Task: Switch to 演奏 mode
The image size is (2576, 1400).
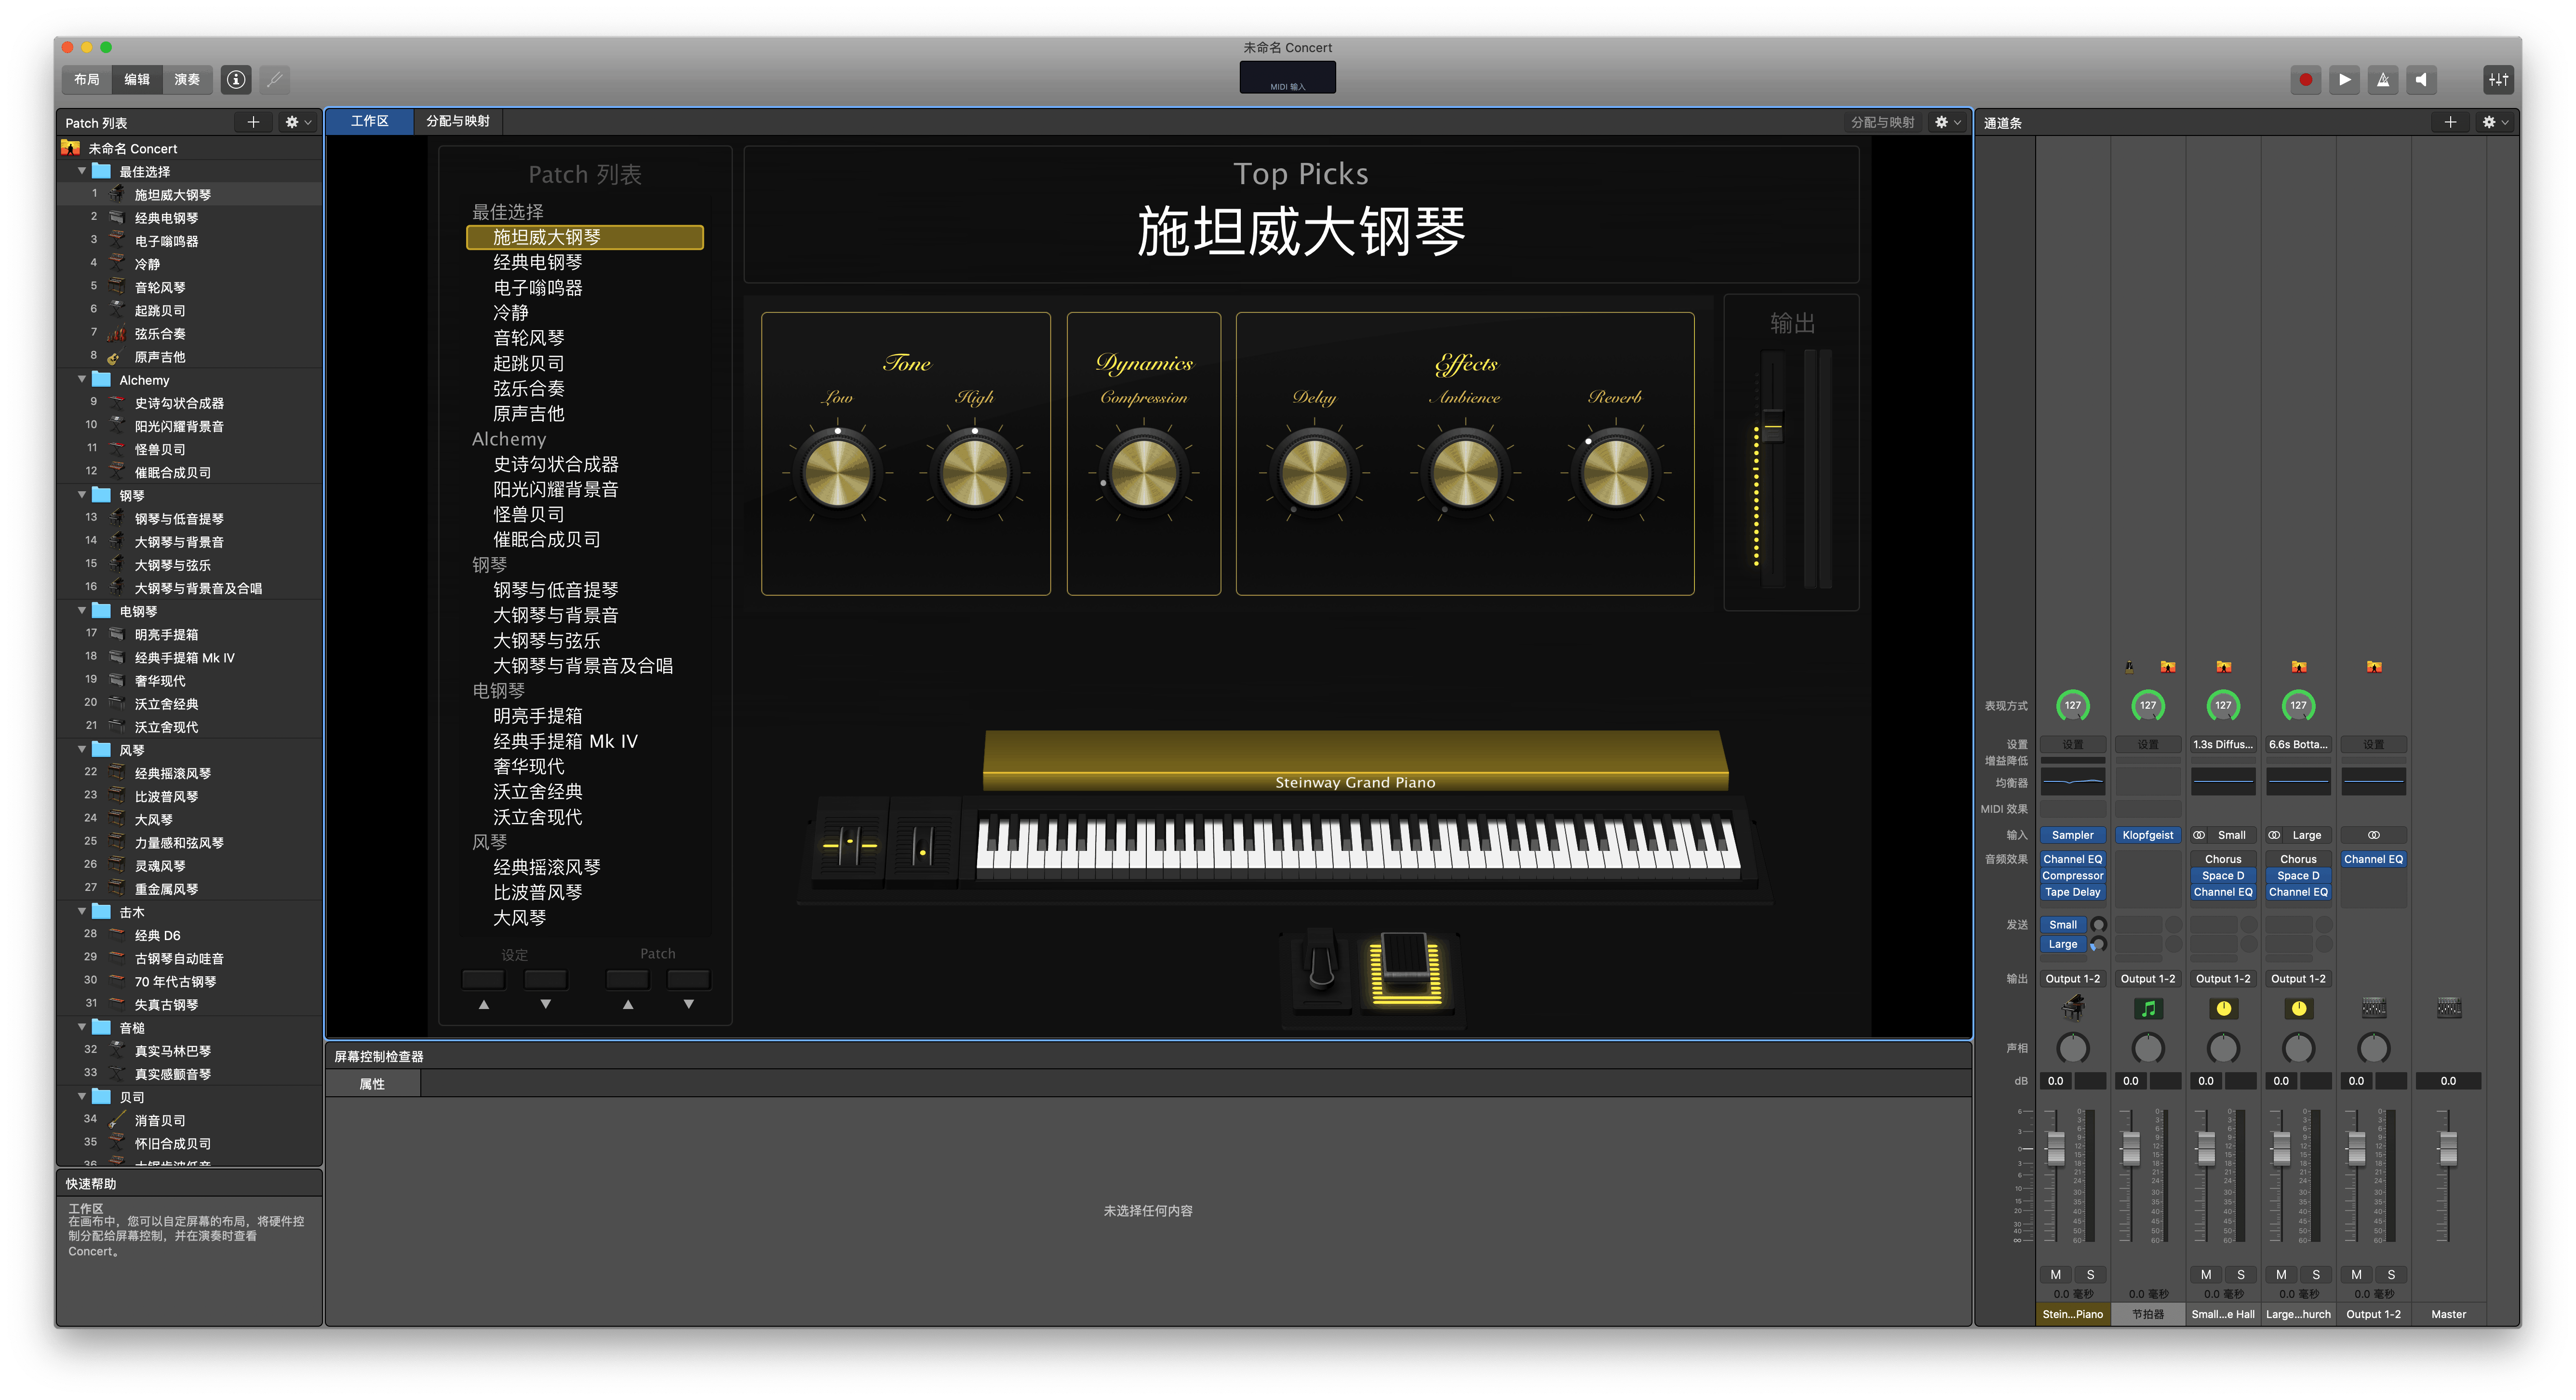Action: tap(187, 80)
